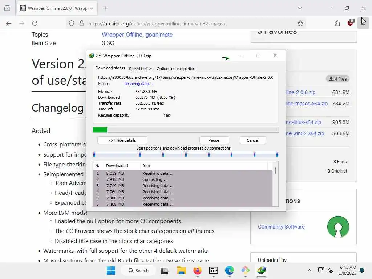
Task: Open the tracking protection shield icon
Action: click(x=72, y=24)
